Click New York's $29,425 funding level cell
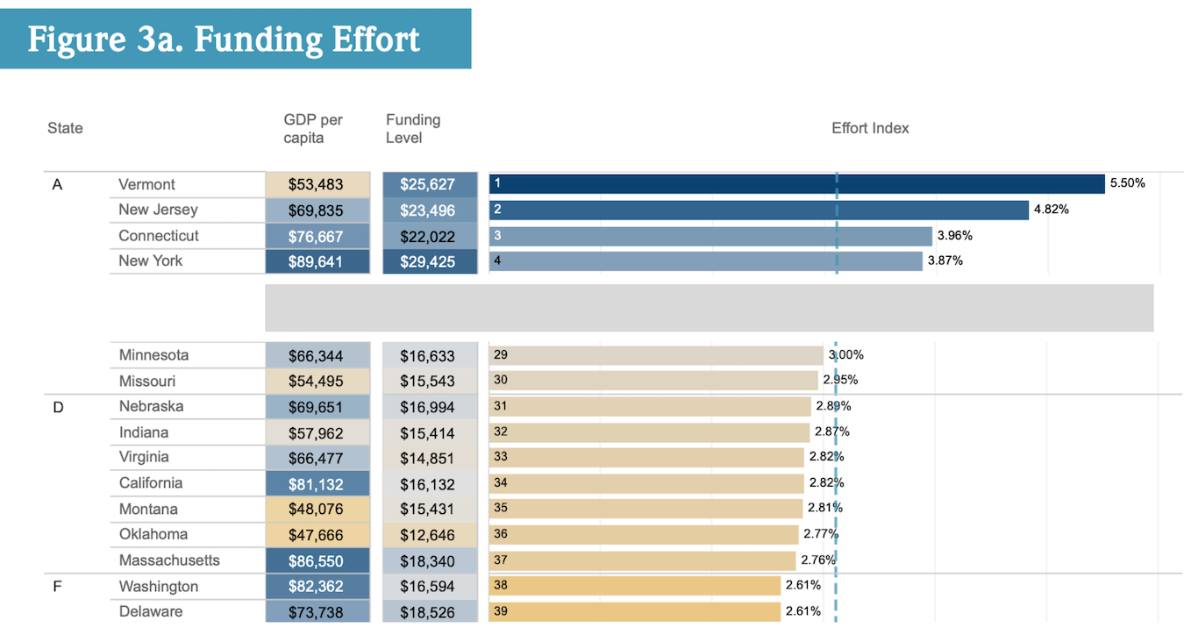This screenshot has height=642, width=1184. pos(430,261)
